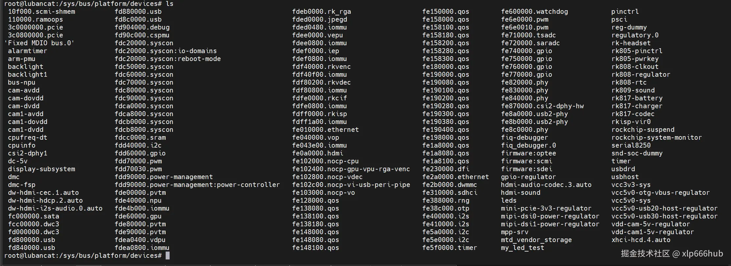Click the rockchip-system-monitor entry
This screenshot has height=266, width=731.
click(656, 137)
